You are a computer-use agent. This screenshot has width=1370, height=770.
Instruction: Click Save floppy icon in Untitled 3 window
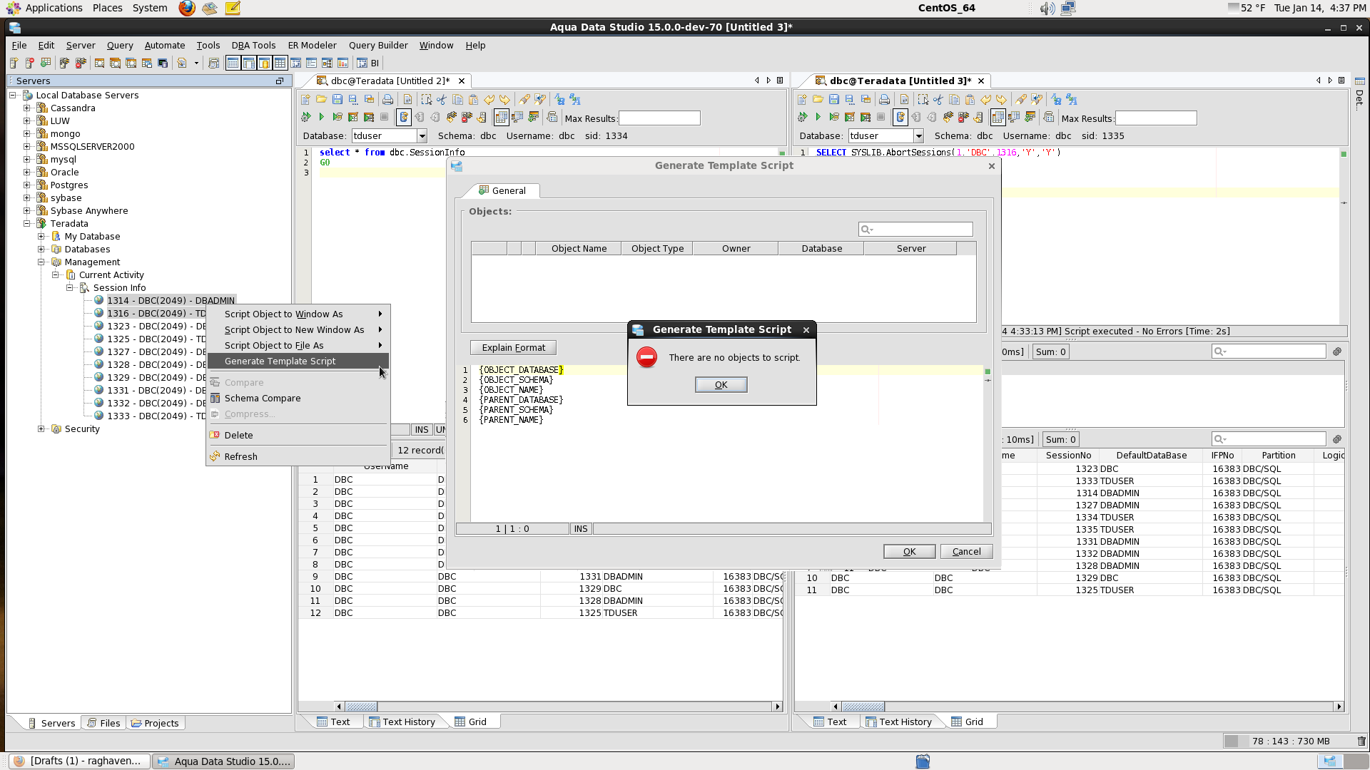(834, 99)
